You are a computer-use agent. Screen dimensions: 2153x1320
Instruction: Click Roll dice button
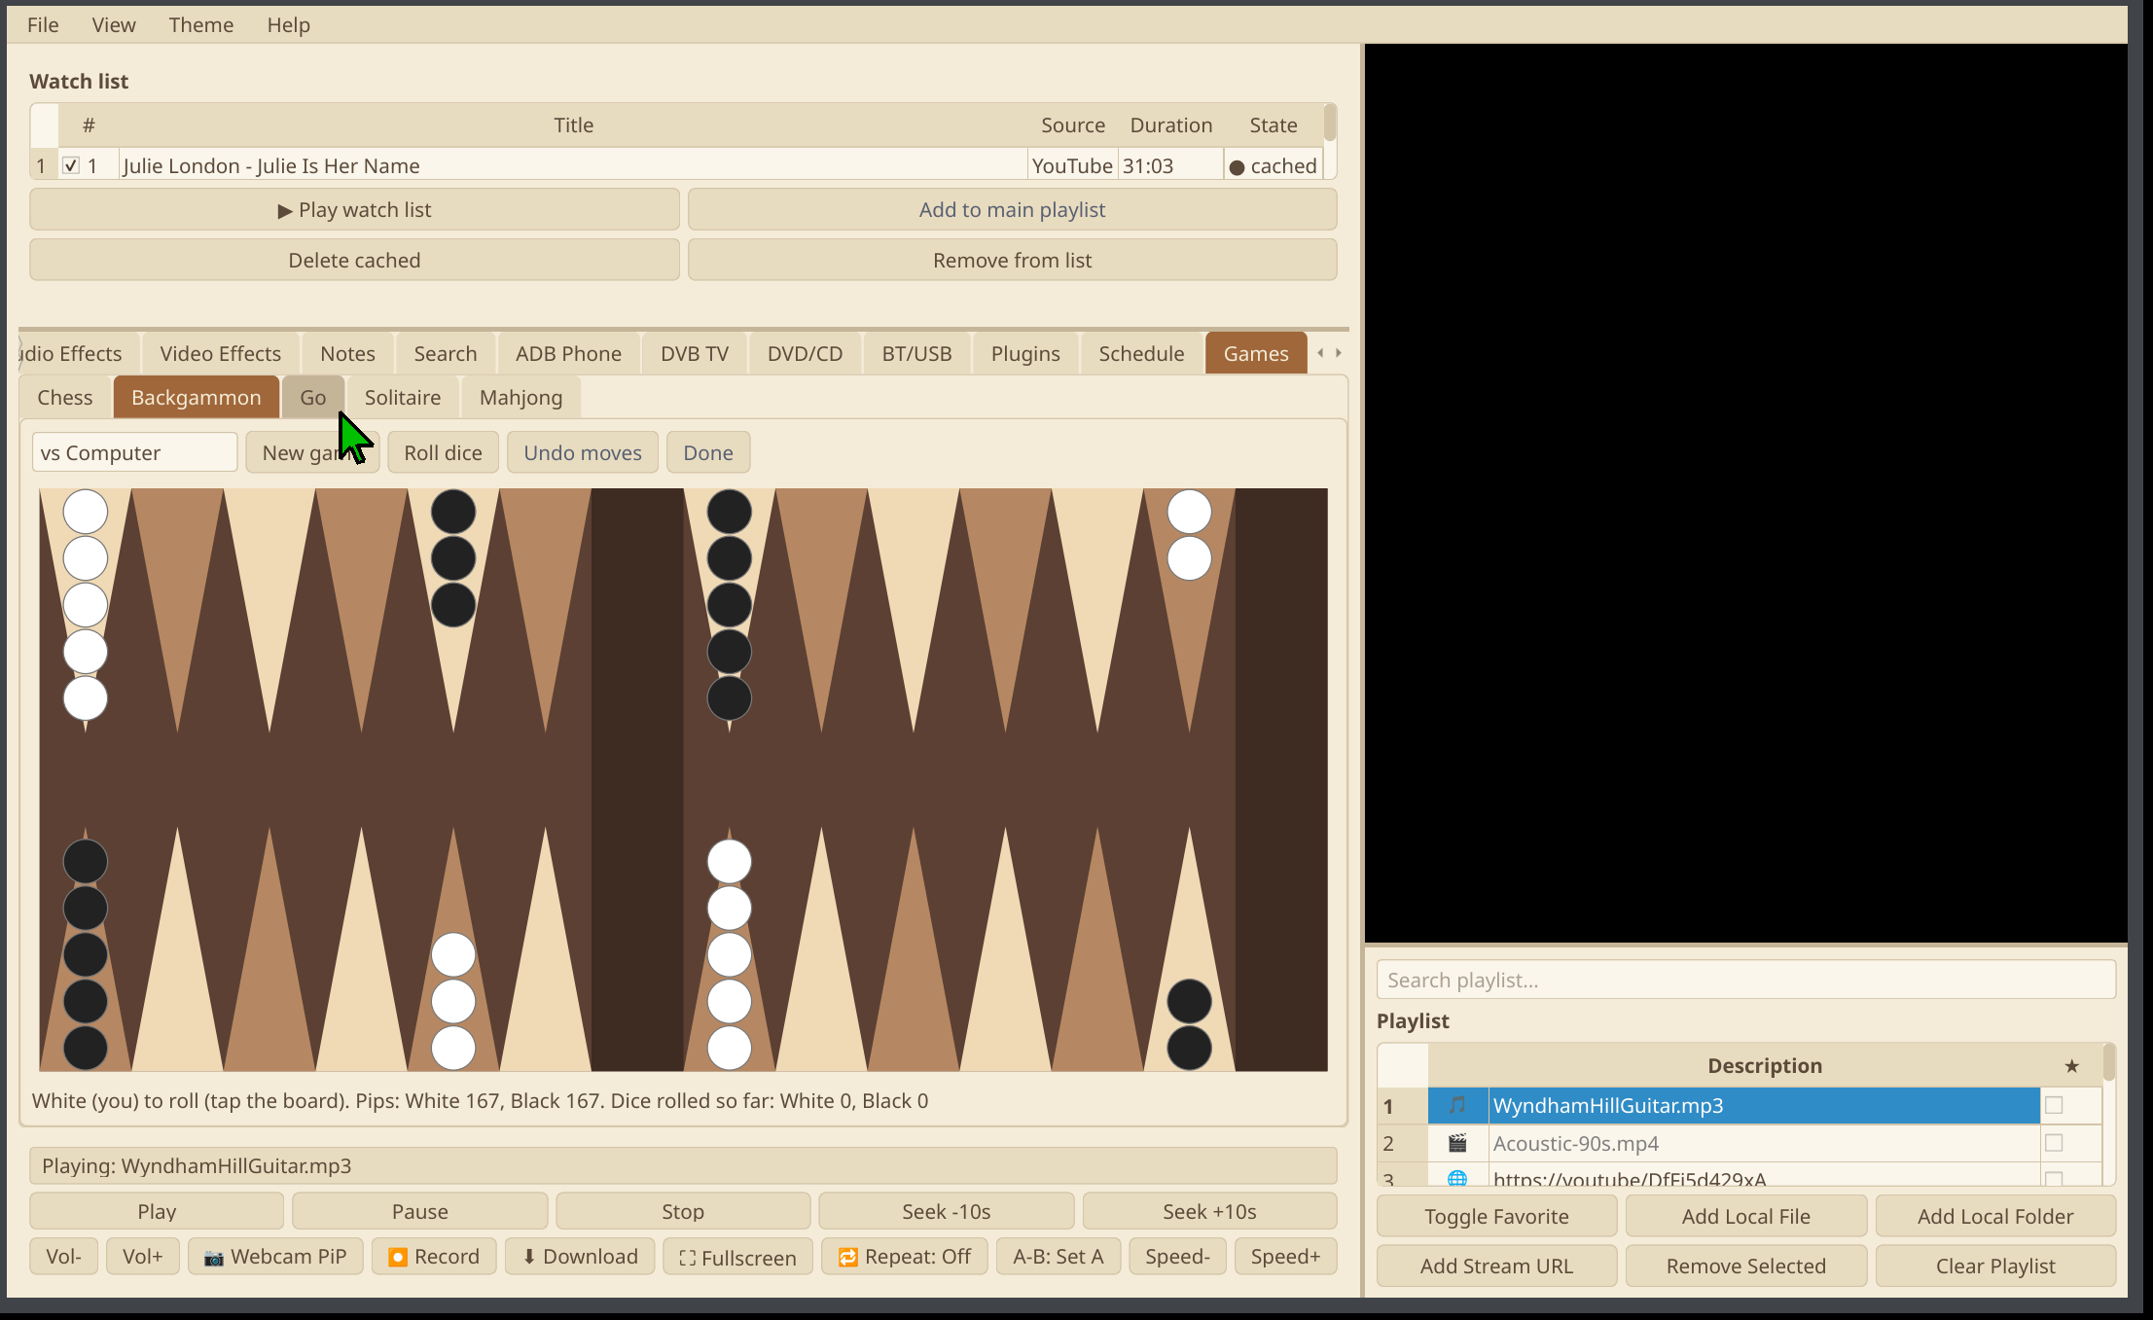(x=444, y=452)
